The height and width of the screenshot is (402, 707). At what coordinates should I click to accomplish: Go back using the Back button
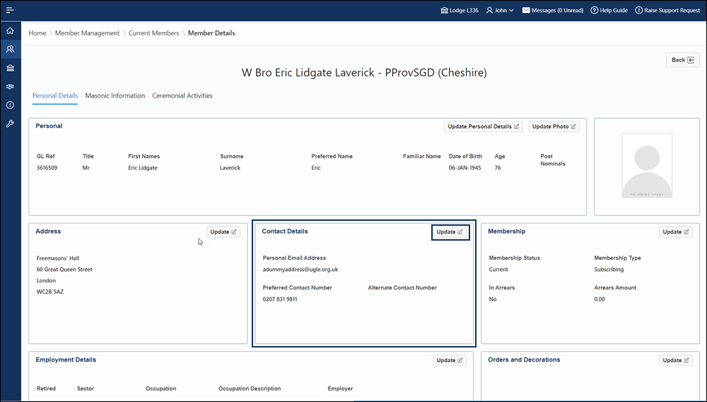tap(682, 60)
